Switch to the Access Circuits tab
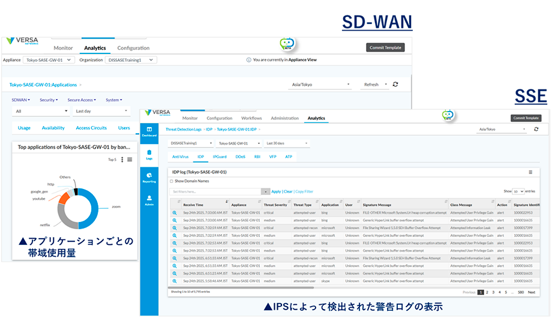This screenshot has width=552, height=330. coord(91,128)
